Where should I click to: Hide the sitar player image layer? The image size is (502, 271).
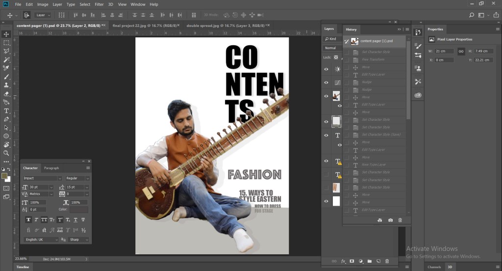[326, 96]
